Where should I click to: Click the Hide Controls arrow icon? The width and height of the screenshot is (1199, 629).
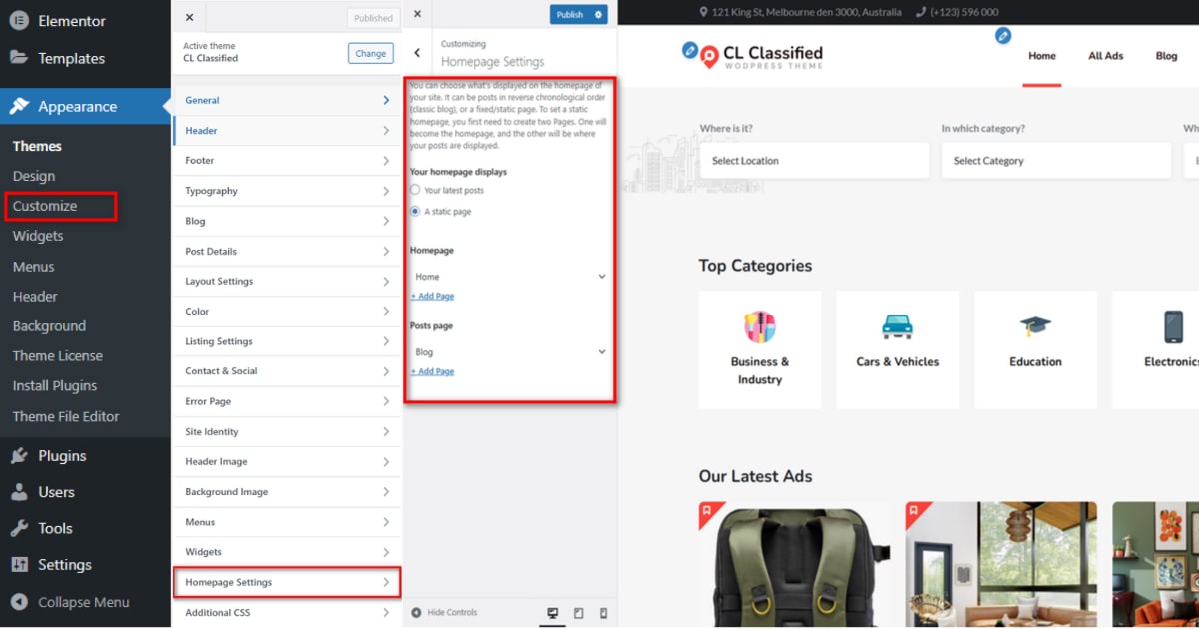[x=417, y=612]
